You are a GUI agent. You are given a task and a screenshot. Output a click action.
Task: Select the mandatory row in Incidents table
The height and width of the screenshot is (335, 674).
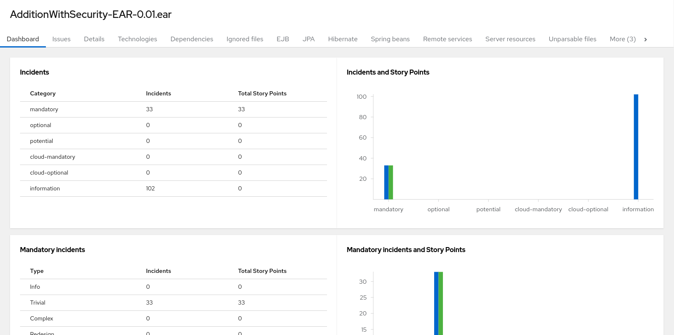tap(173, 109)
